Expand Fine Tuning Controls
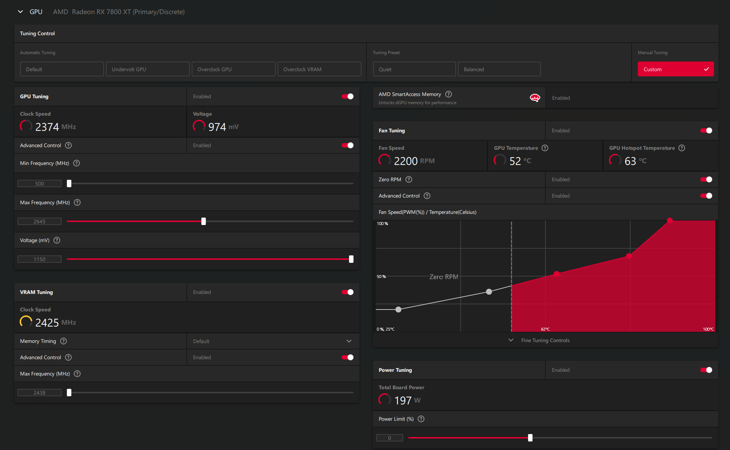This screenshot has width=730, height=450. (540, 340)
